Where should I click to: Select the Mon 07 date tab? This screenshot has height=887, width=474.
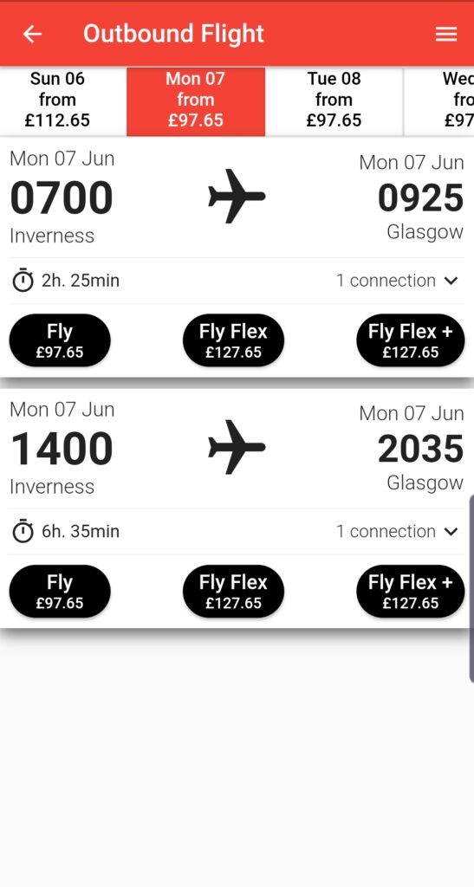196,101
